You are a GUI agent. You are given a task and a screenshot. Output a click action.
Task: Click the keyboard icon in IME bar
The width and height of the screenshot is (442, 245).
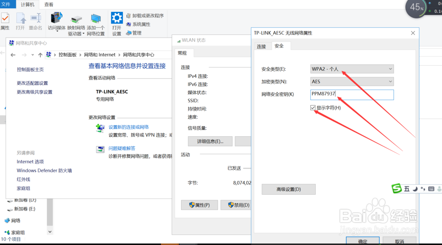click(431, 189)
